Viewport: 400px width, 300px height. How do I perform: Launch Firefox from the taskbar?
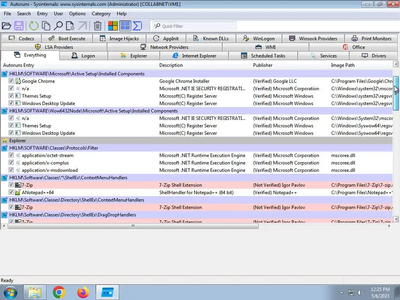pyautogui.click(x=83, y=292)
